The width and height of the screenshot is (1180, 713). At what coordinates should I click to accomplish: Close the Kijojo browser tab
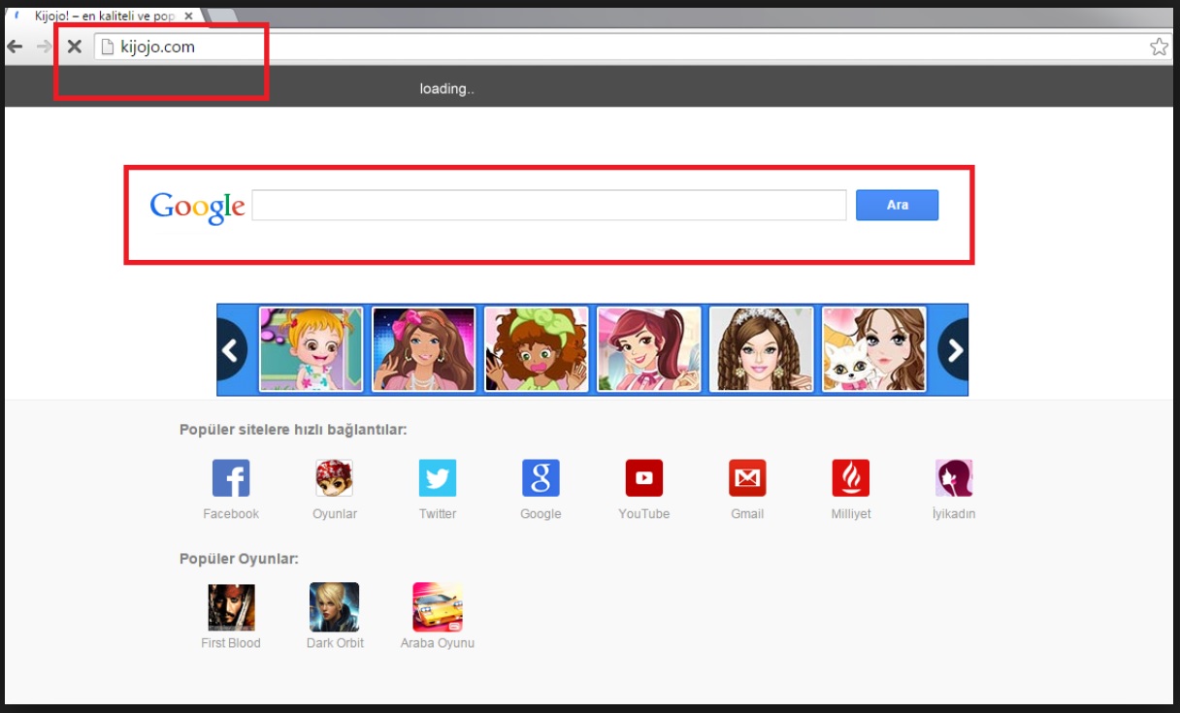[188, 16]
